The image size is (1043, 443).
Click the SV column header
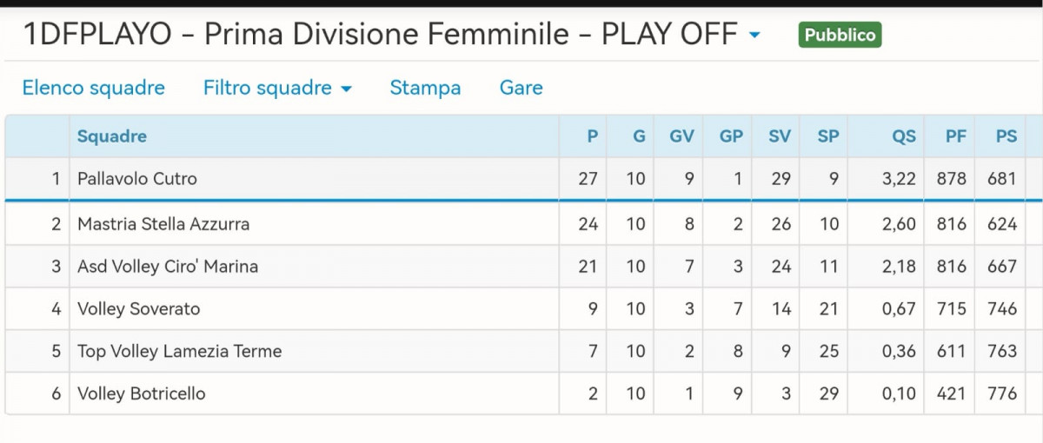[x=780, y=136]
